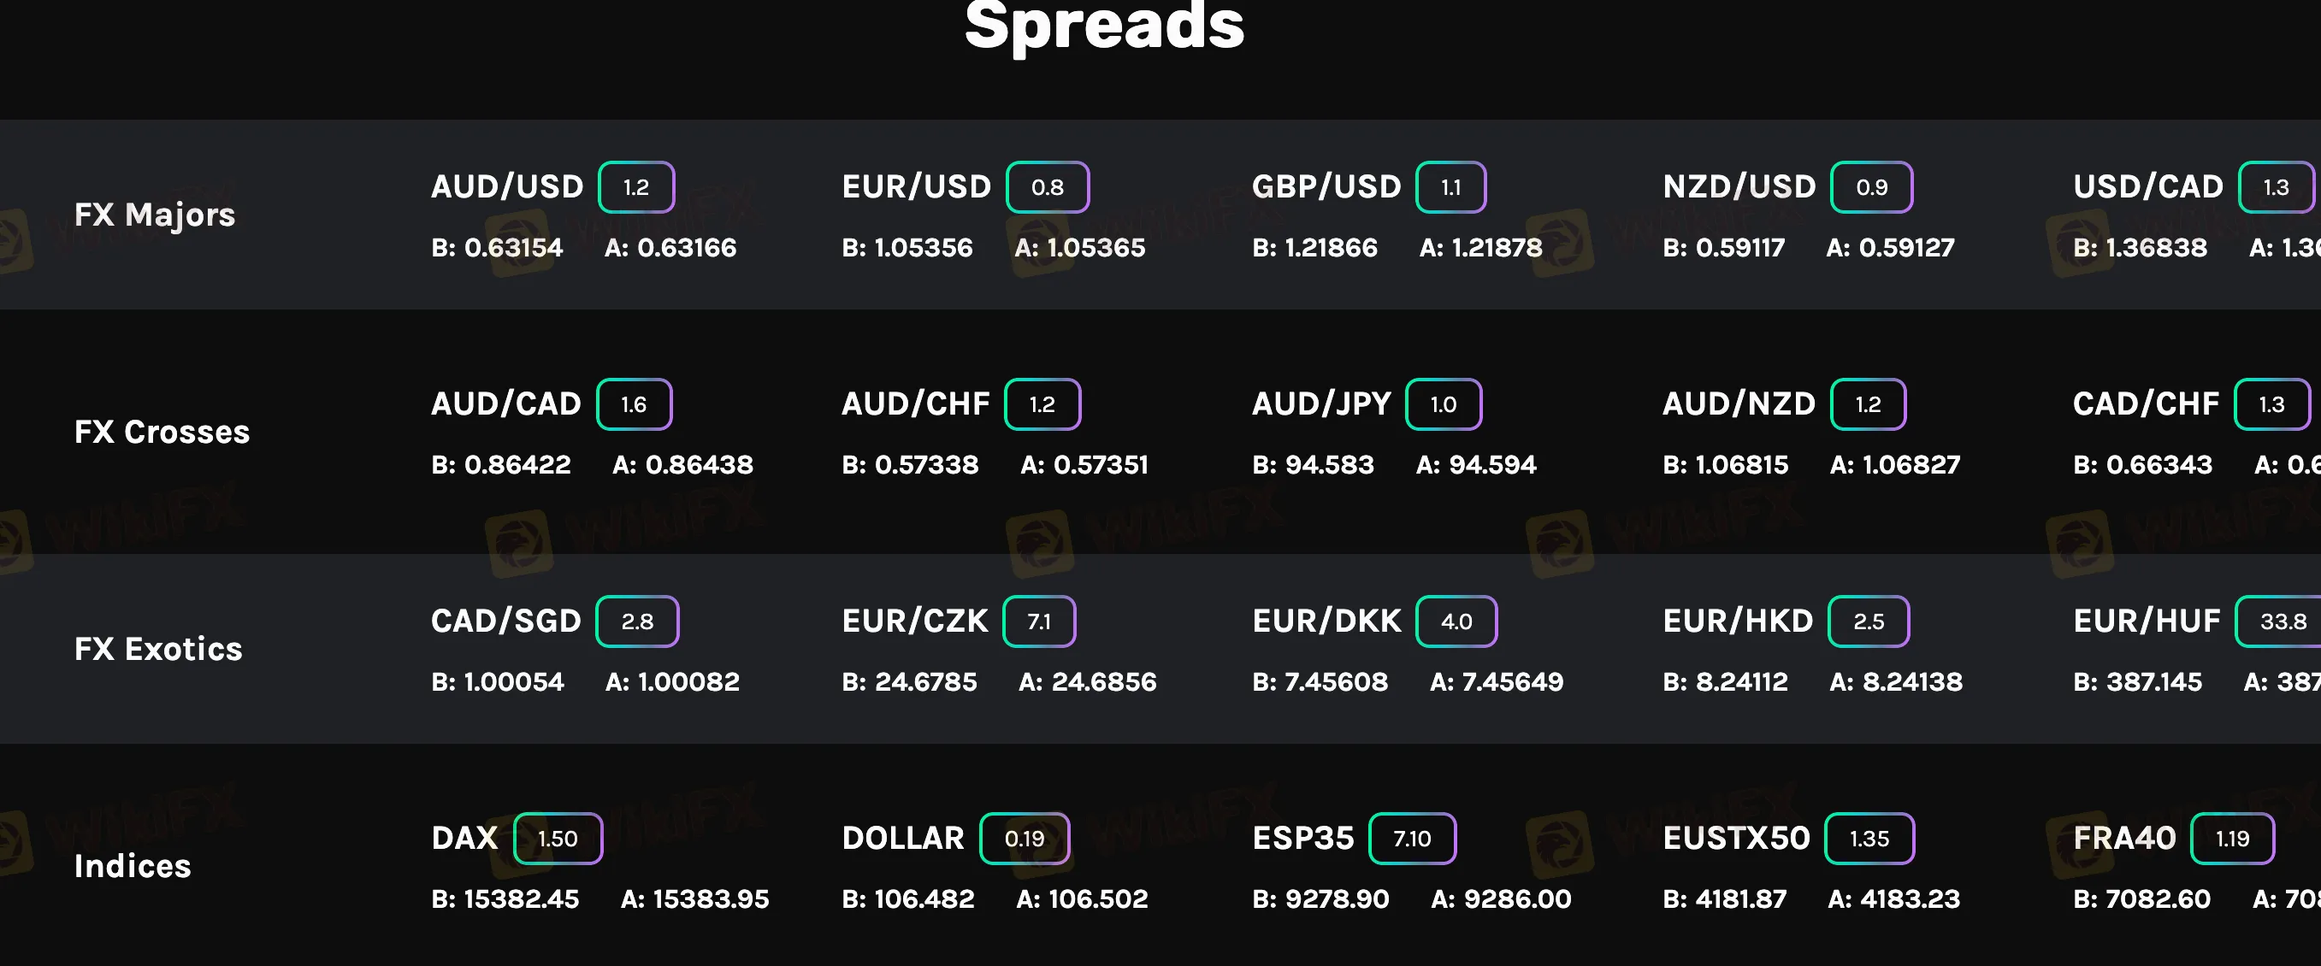Open the AUD/CAD pair name

[x=506, y=404]
